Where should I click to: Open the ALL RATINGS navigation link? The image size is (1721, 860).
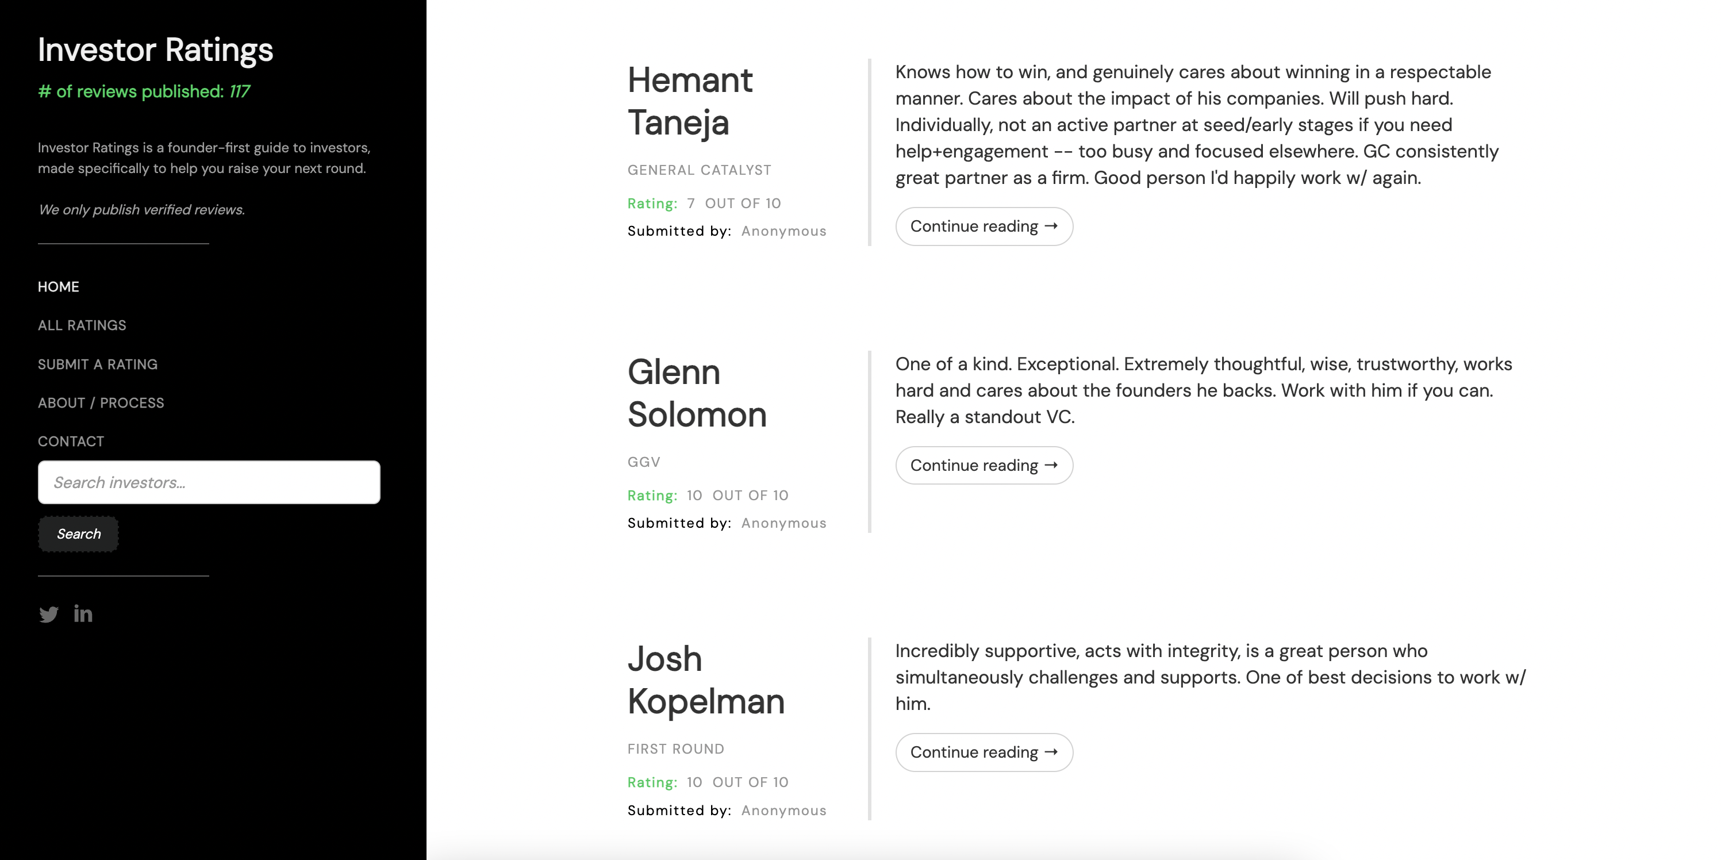(x=81, y=325)
